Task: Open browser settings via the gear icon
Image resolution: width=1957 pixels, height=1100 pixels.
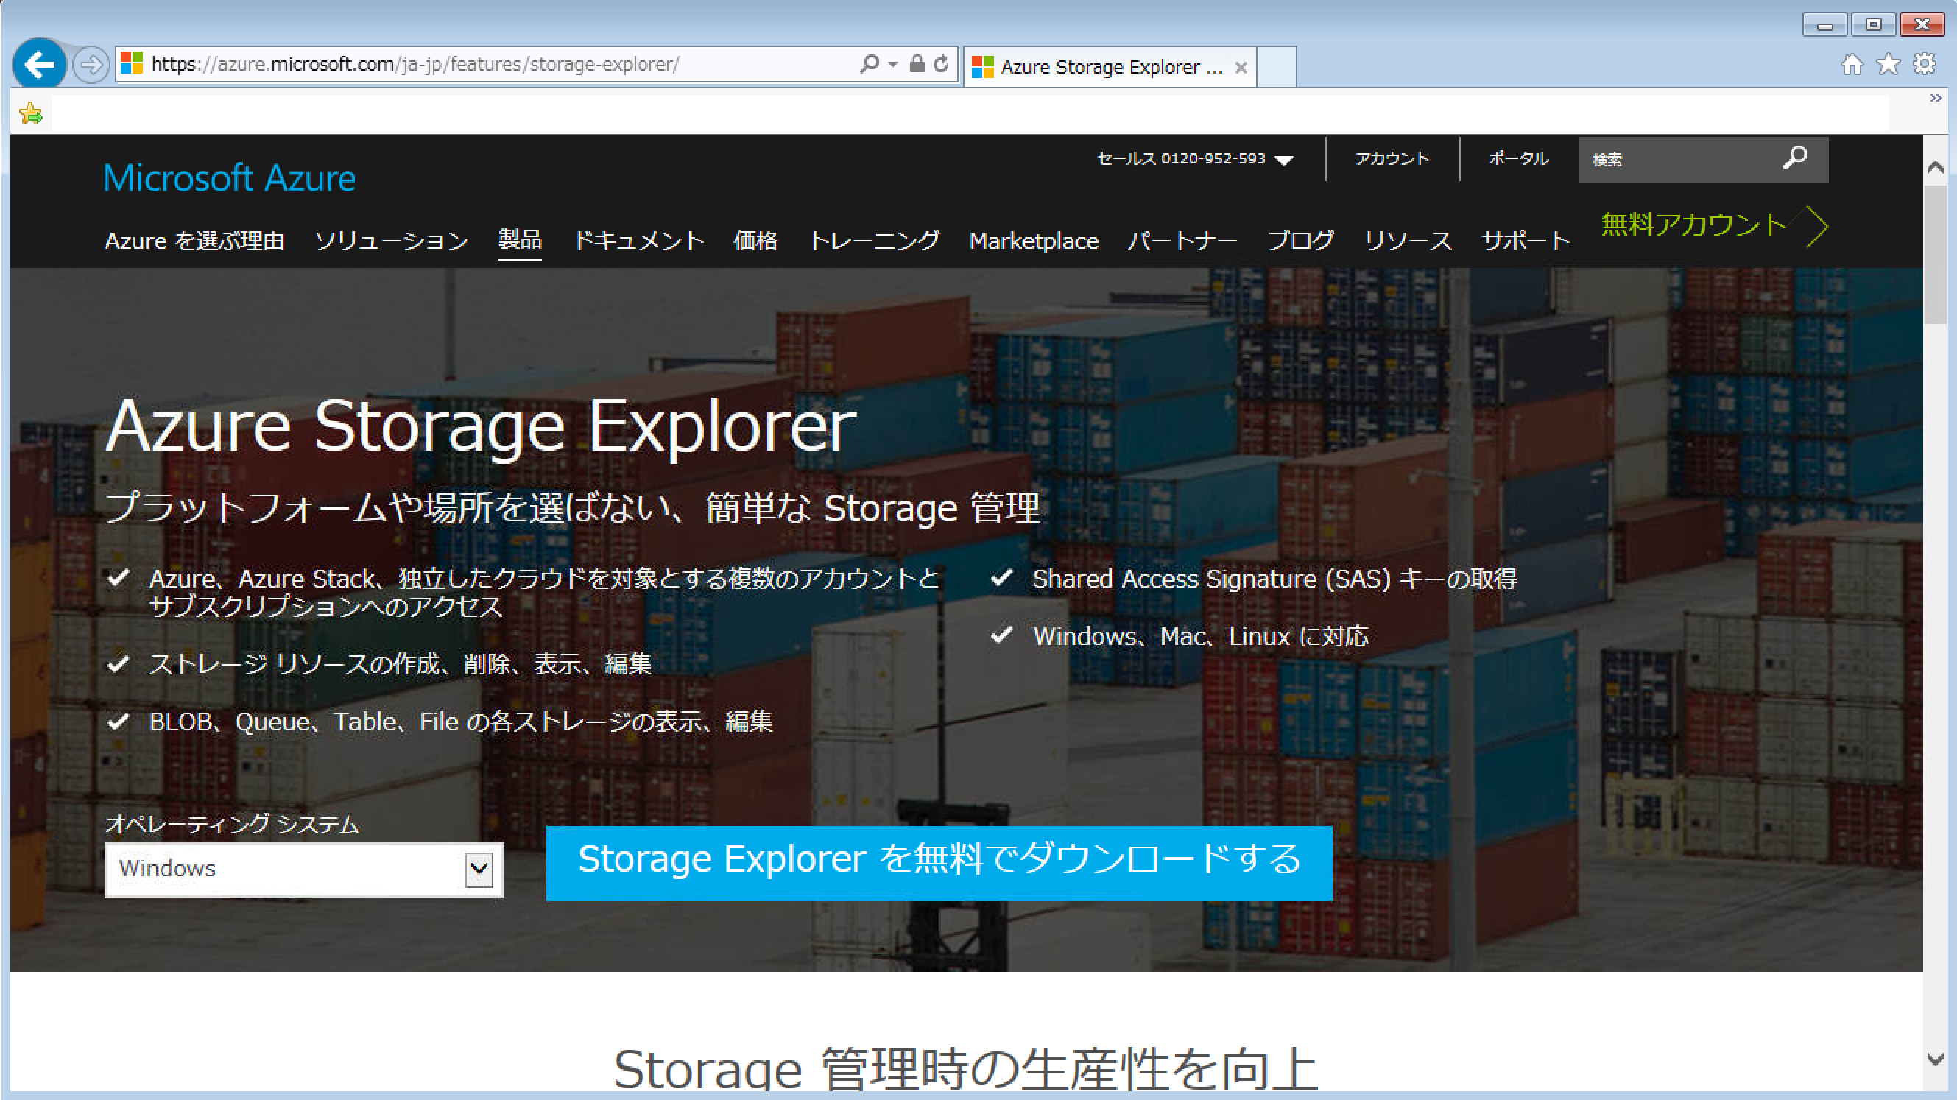Action: [x=1923, y=64]
